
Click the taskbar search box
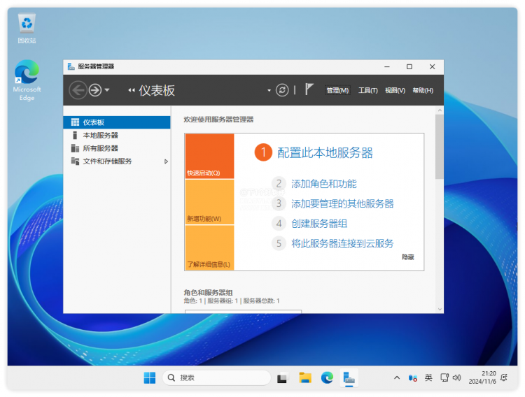(x=216, y=377)
